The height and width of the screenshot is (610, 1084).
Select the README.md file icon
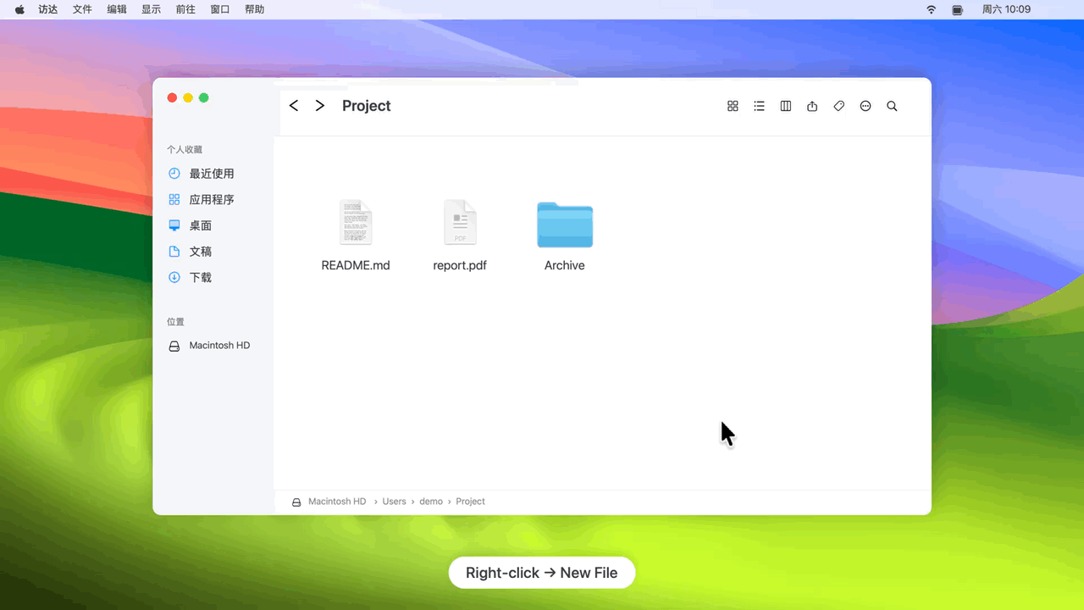pos(356,224)
